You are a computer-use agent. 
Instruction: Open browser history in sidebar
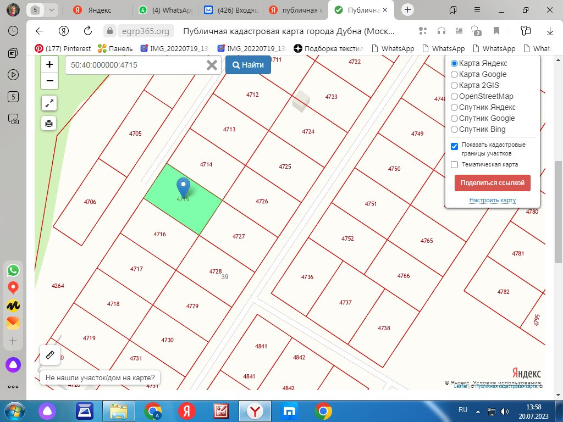(x=13, y=31)
